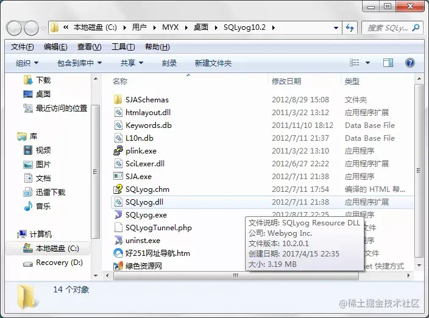Click the Keywords.db file icon
This screenshot has height=318, width=429.
[x=118, y=125]
